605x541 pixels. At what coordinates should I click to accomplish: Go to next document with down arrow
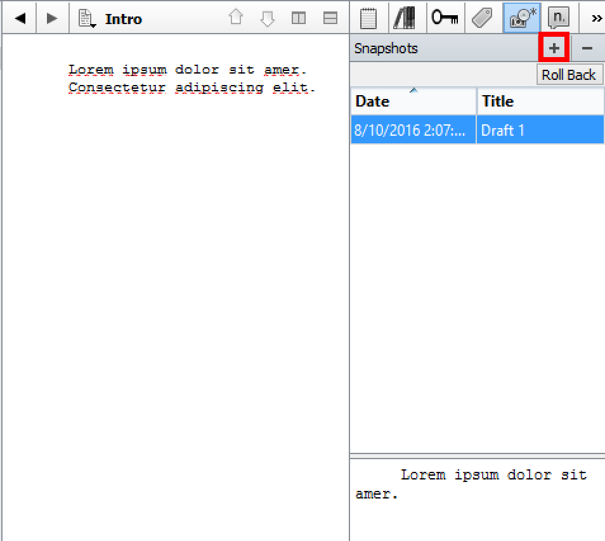(x=268, y=18)
